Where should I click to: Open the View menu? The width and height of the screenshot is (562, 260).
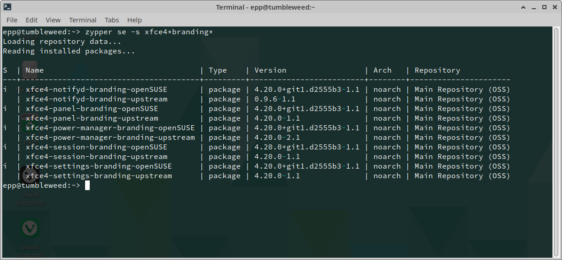pos(53,20)
